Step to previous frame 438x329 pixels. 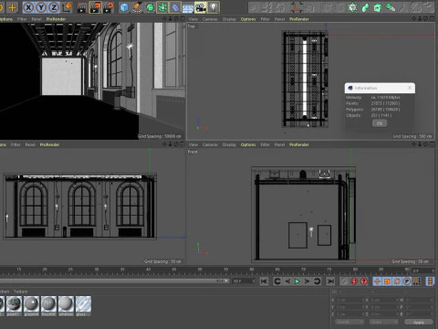287,281
